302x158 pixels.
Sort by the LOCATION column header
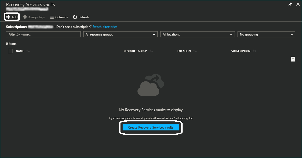coord(184,51)
